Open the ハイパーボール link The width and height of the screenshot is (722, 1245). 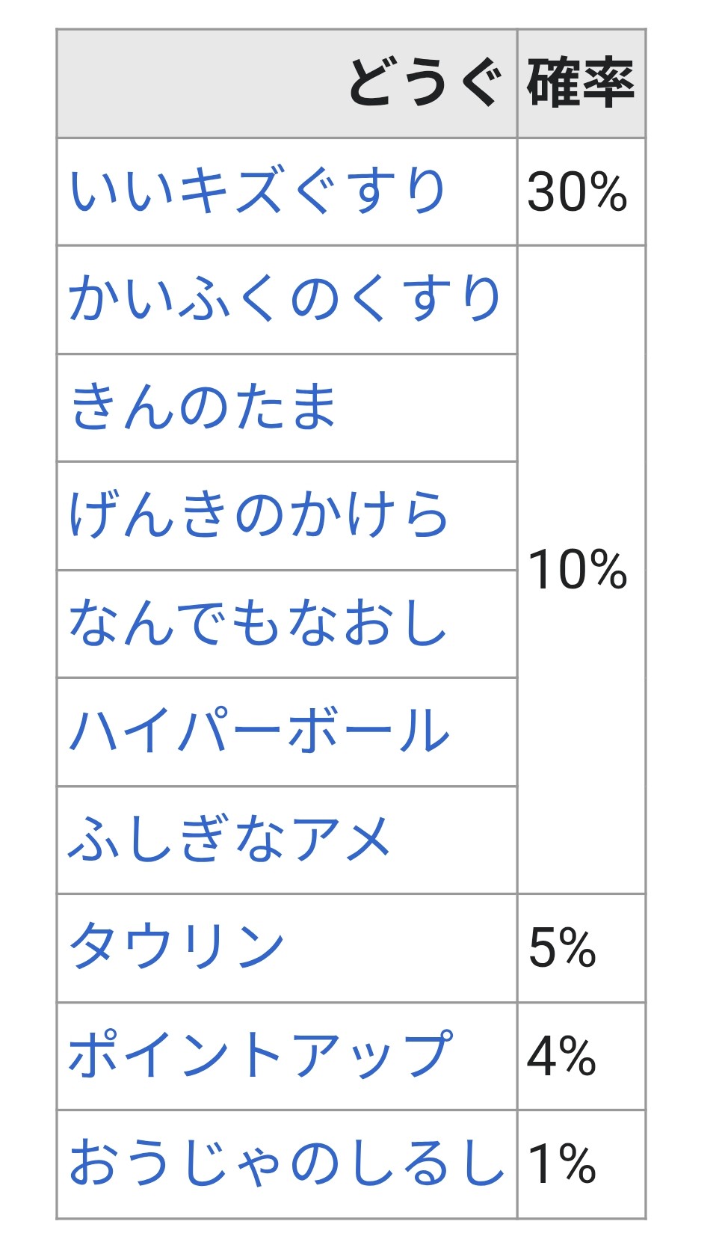coord(259,731)
